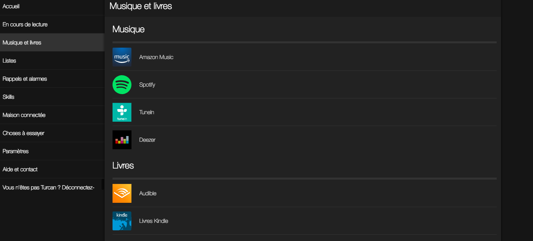This screenshot has width=533, height=241.
Task: Choose the Livres Kindle text entry
Action: (154, 221)
